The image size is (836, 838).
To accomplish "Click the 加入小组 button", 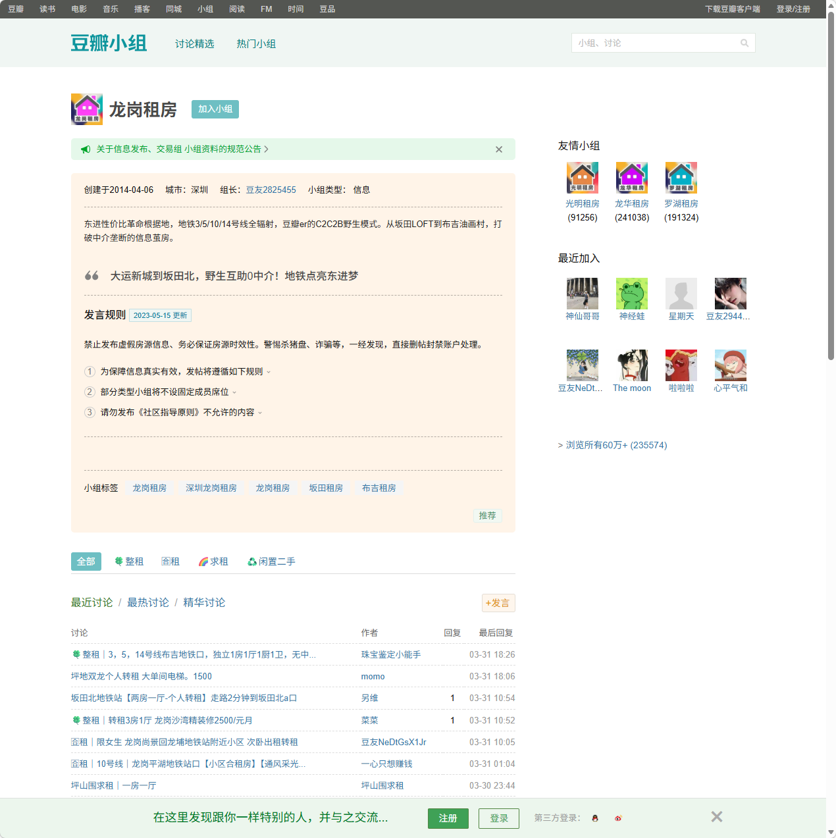I will [215, 109].
